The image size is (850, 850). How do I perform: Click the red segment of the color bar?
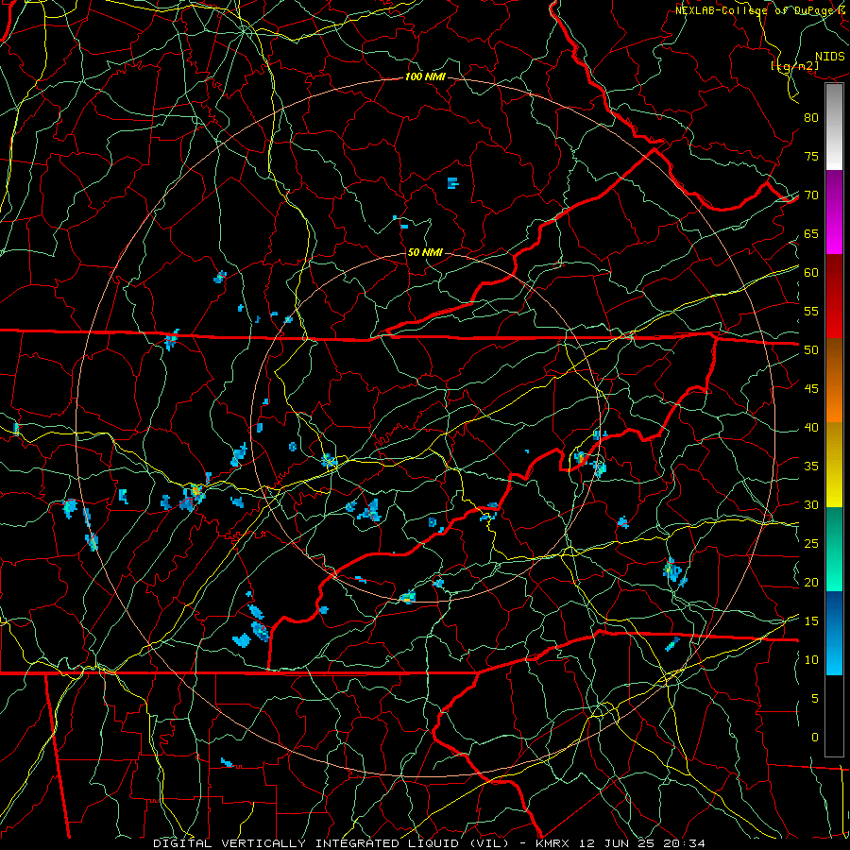click(834, 297)
